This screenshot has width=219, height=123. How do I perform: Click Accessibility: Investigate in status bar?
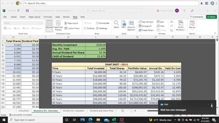[x=21, y=115]
